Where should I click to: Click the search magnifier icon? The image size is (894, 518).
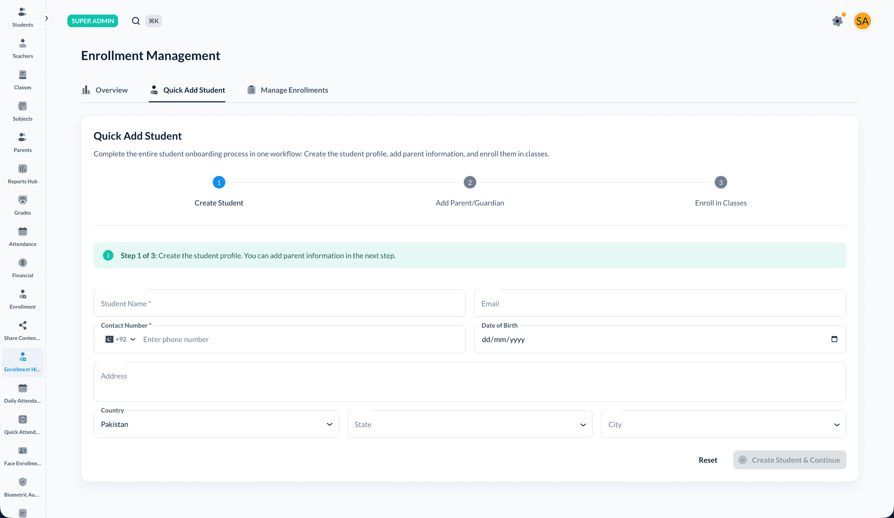point(136,21)
